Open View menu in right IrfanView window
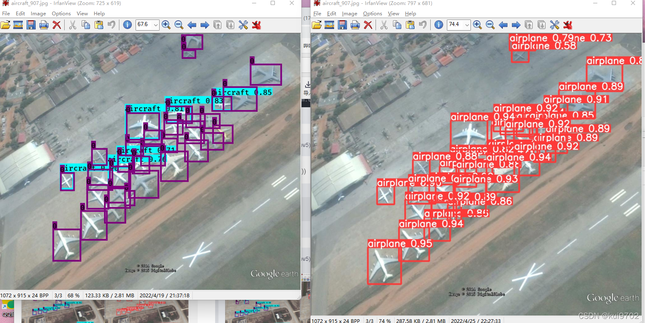Screen dimensions: 645x323 point(393,14)
